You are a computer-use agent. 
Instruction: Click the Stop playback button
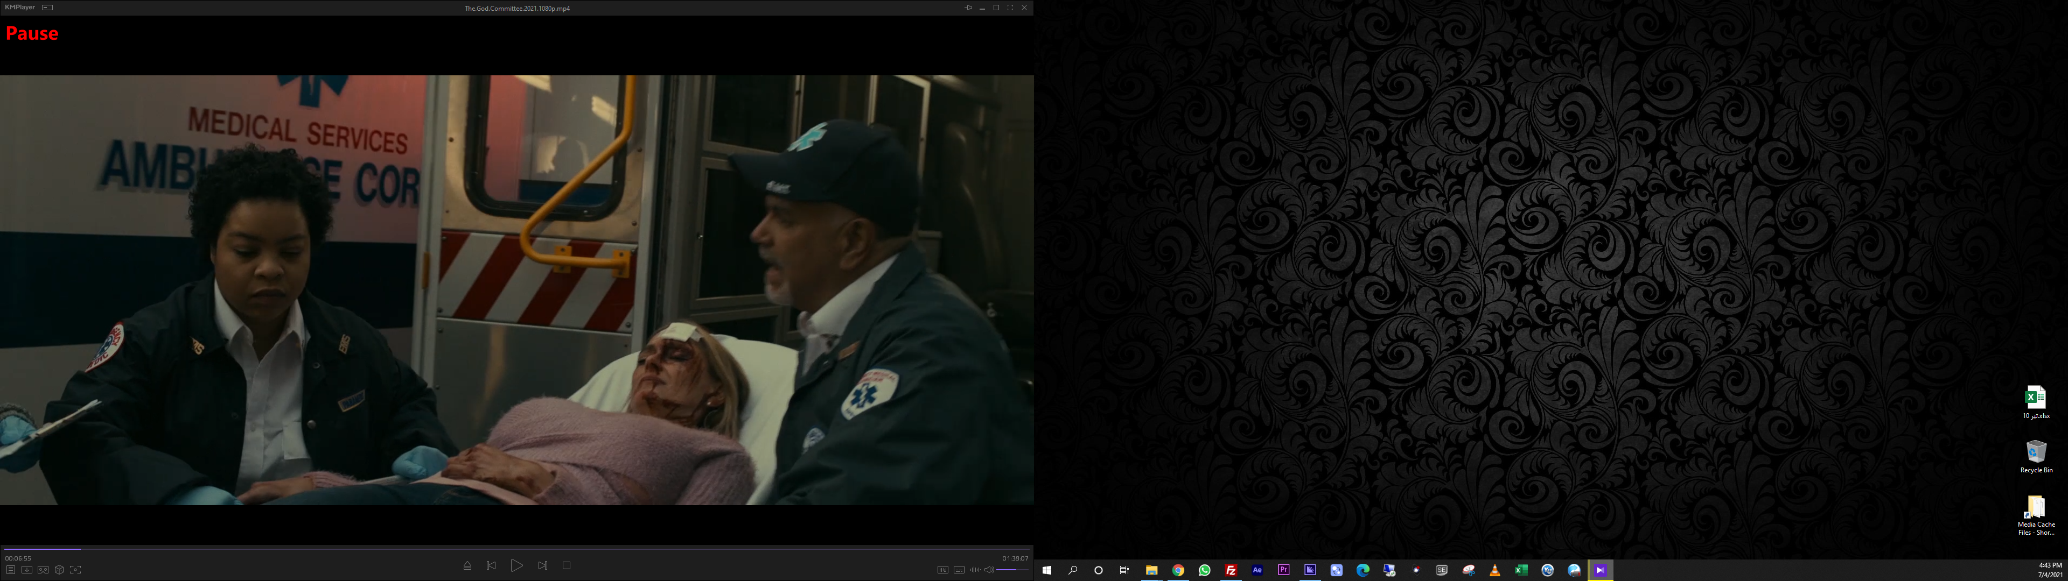566,566
